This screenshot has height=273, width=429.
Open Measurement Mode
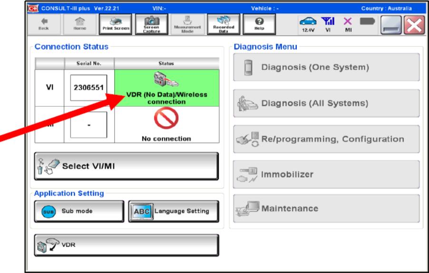pos(187,24)
